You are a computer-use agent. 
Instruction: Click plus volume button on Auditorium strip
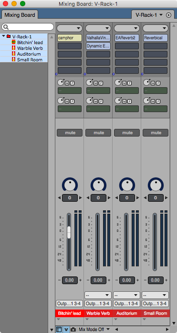pyautogui.click(x=138, y=280)
